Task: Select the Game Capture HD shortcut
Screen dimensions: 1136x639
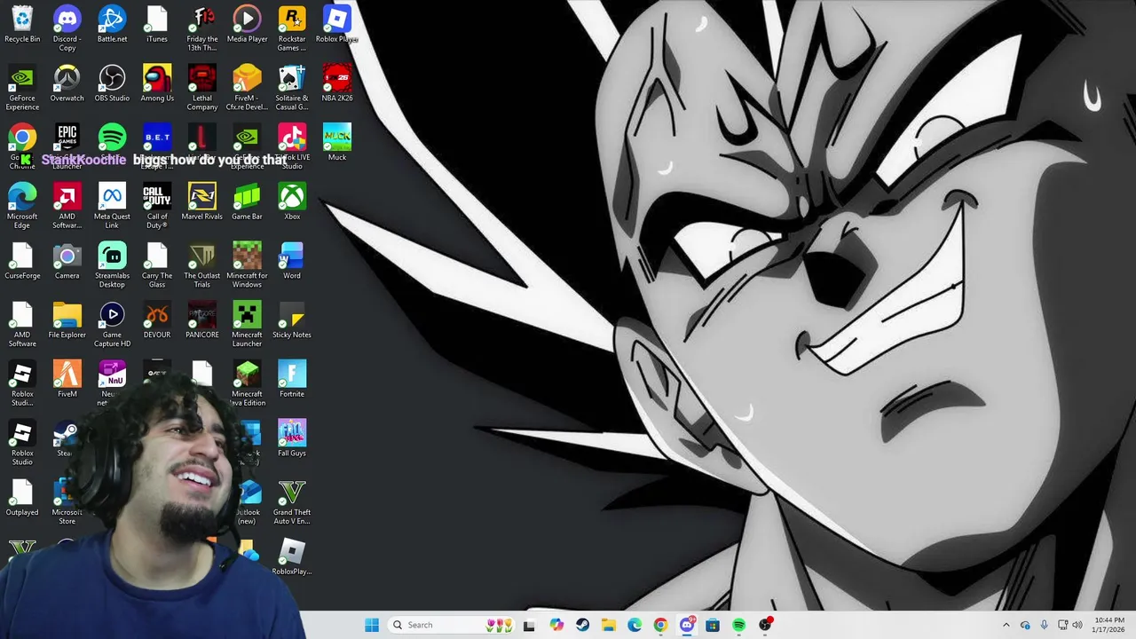Action: click(x=112, y=326)
